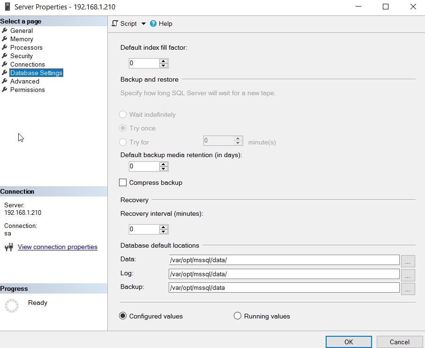Click the wrench icon beside Permissions
Image resolution: width=425 pixels, height=348 pixels.
coord(5,90)
